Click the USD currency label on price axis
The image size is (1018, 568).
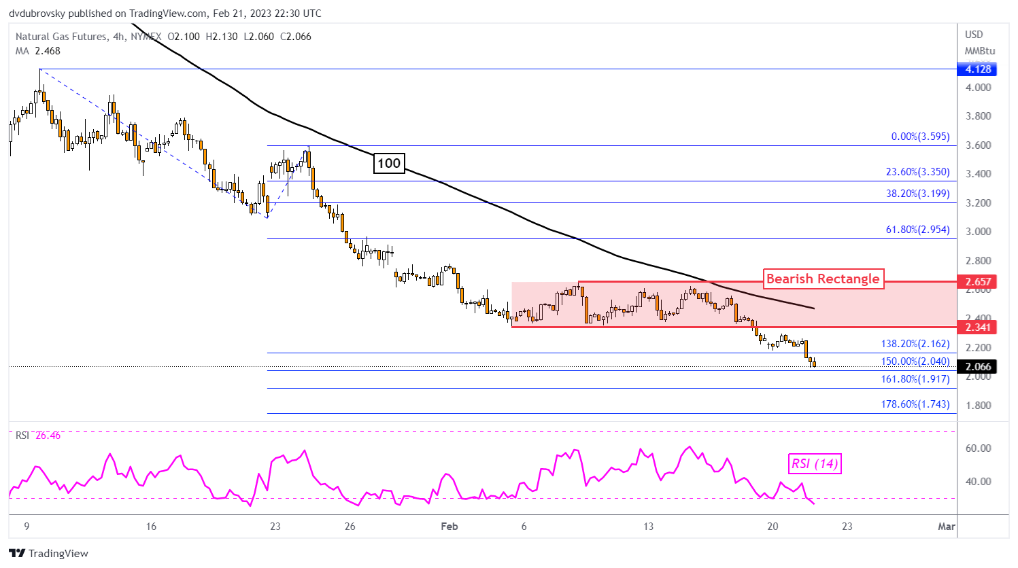pos(974,35)
